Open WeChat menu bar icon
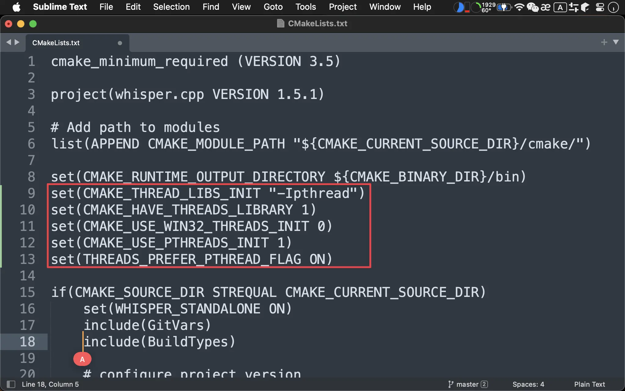Image resolution: width=625 pixels, height=391 pixels. (x=533, y=7)
